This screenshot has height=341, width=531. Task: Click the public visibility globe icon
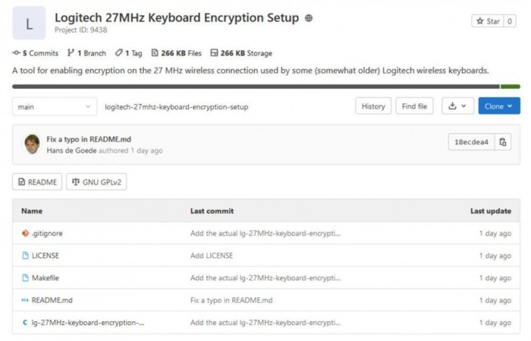pos(309,18)
